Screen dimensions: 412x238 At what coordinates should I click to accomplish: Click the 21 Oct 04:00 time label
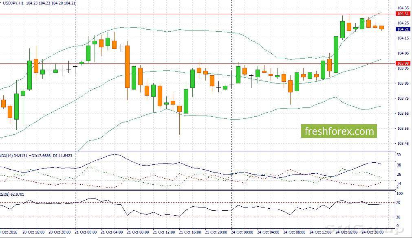[x=112, y=232]
